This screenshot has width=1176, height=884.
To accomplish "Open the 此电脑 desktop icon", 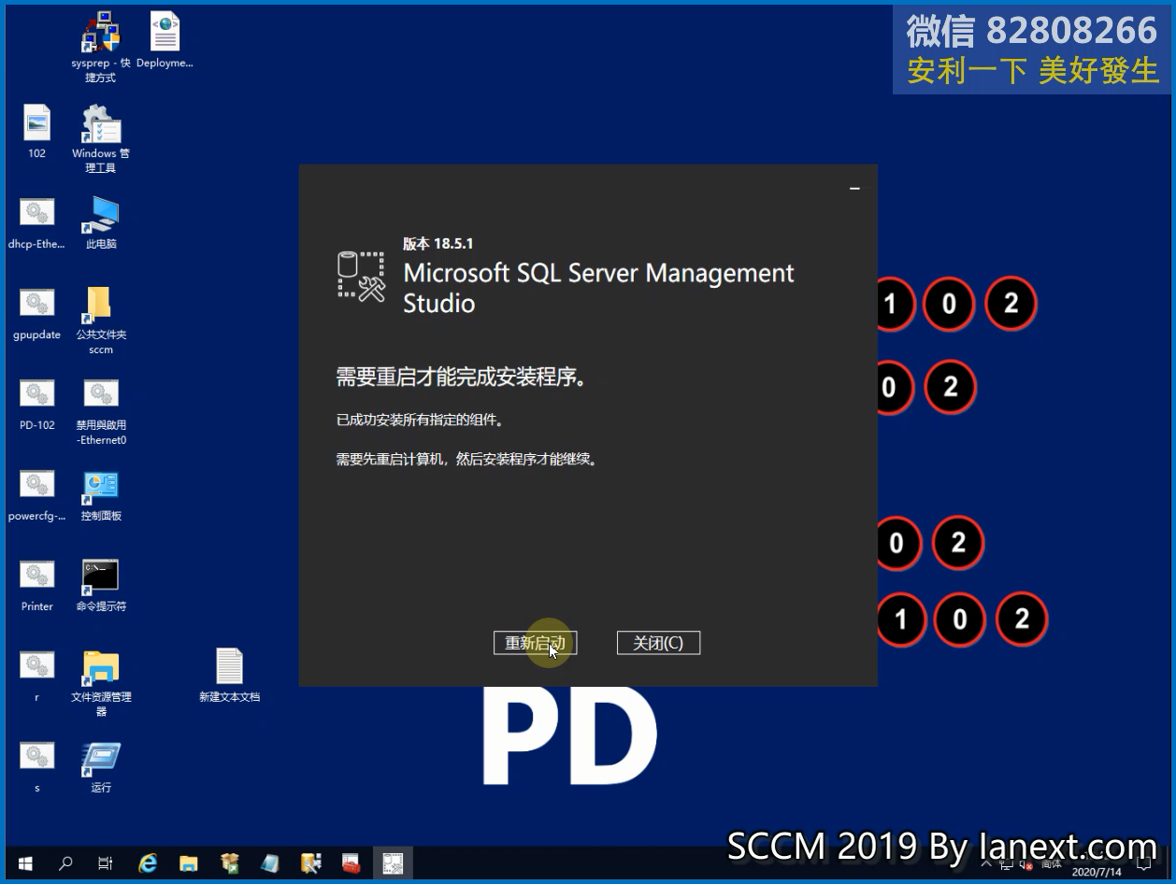I will [101, 222].
